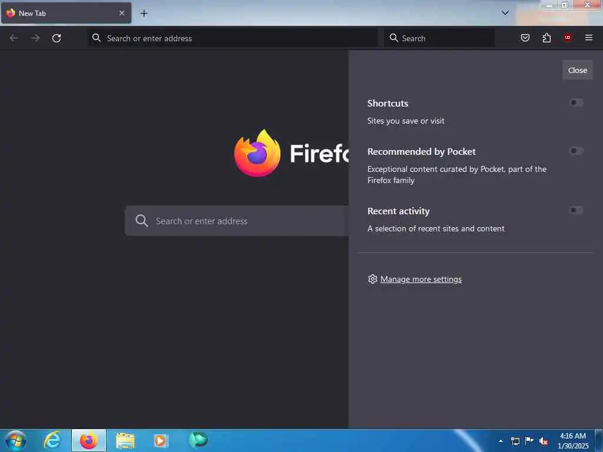The image size is (603, 452).
Task: Click the toolbar Search box
Action: [x=439, y=38]
